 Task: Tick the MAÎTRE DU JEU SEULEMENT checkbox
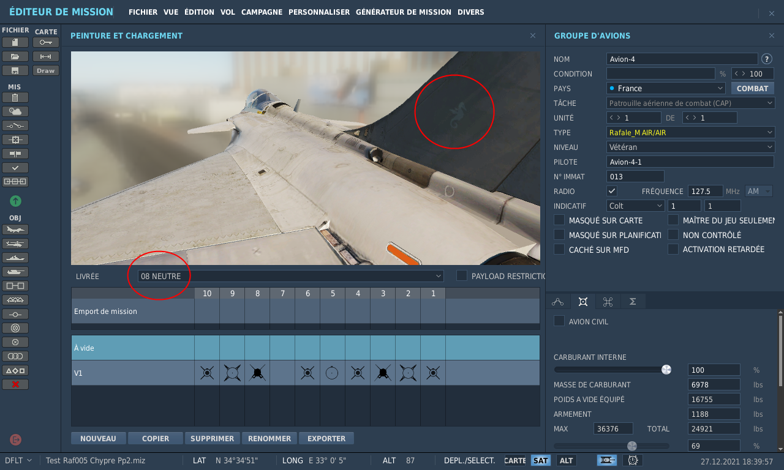(x=673, y=220)
